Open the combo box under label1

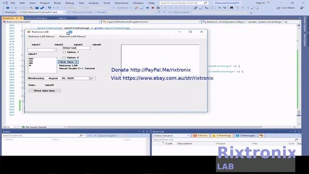pos(55,50)
